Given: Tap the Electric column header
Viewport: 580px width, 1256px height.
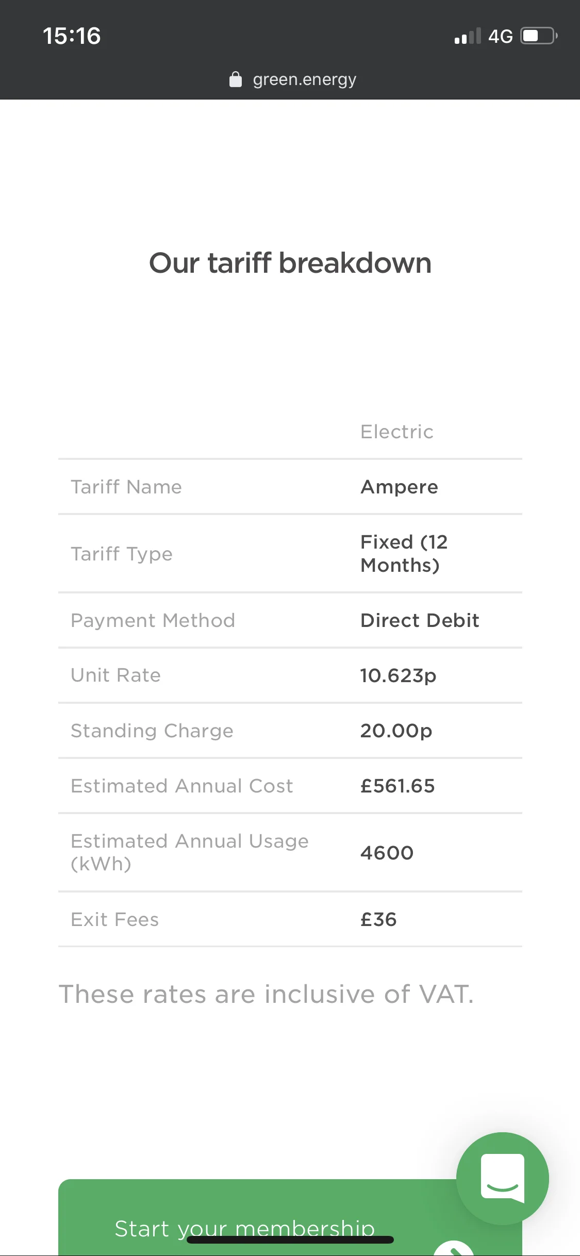Looking at the screenshot, I should pyautogui.click(x=397, y=432).
